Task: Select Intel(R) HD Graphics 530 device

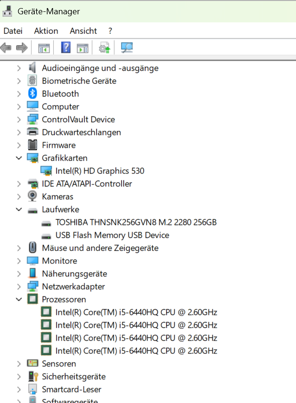Action: [100, 171]
